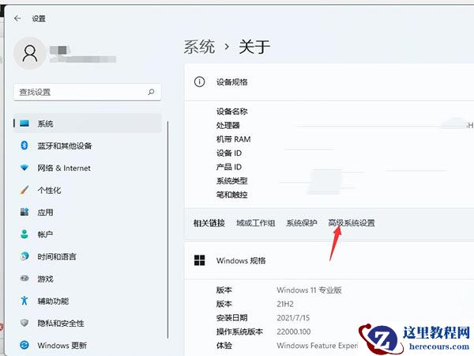Select the 设备名称 row label
Screen dimensions: 474x356
click(231, 112)
